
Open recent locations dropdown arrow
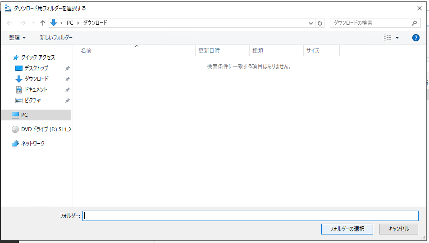[33, 23]
